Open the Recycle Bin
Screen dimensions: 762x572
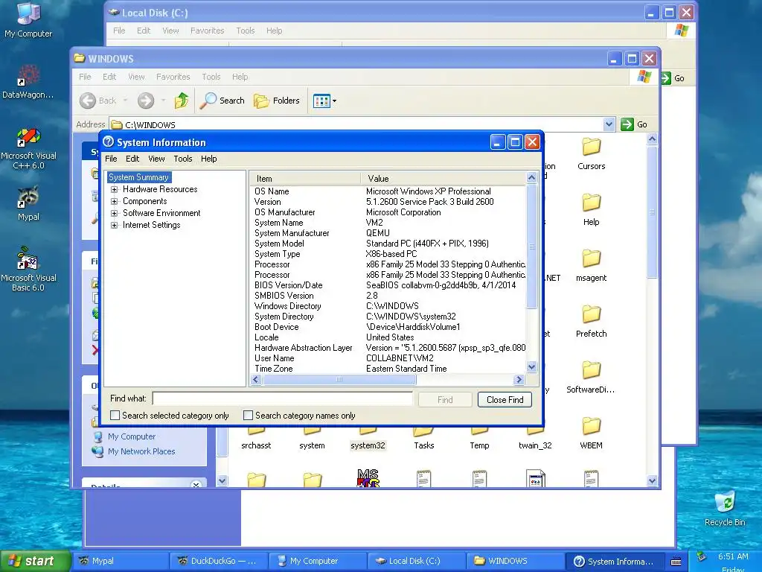725,508
